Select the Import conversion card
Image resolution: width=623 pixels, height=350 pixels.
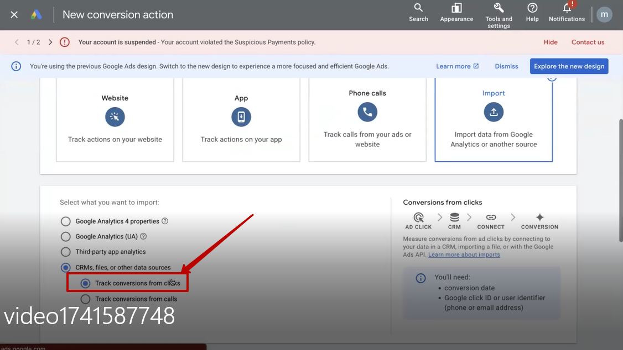click(x=494, y=119)
